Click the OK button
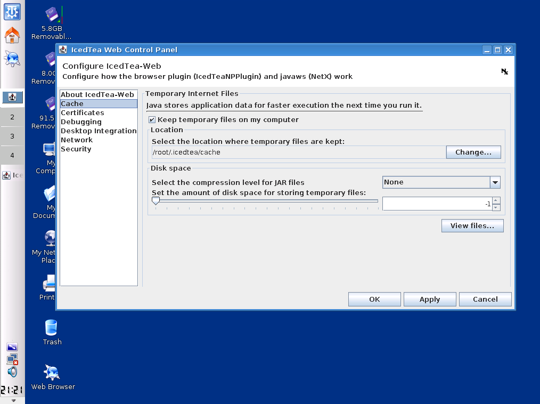Viewport: 540px width, 404px height. click(x=374, y=299)
